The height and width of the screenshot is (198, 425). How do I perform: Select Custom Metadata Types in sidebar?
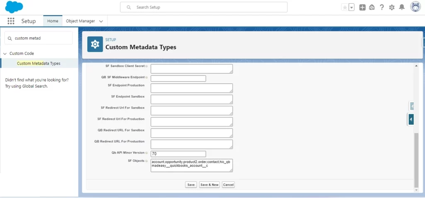pyautogui.click(x=39, y=63)
